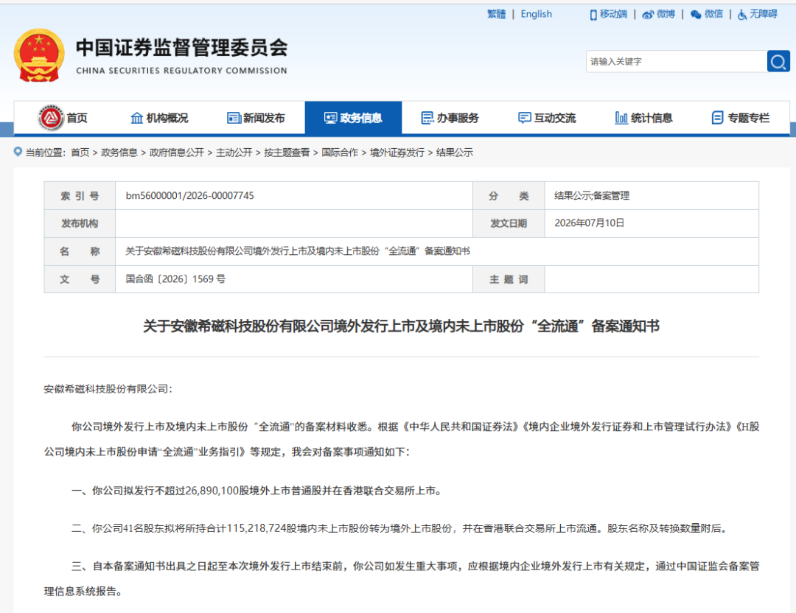The image size is (796, 613).
Task: Click the 索引号 table label
Action: 80,196
